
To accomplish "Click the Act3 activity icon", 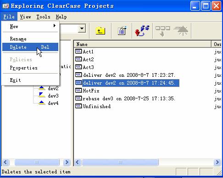I will pyautogui.click(x=78, y=67).
